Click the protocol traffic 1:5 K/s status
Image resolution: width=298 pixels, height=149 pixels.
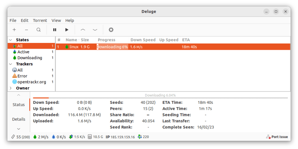pyautogui.click(x=77, y=137)
